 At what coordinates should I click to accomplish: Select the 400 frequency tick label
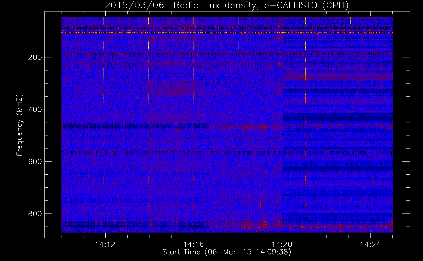tap(35, 109)
